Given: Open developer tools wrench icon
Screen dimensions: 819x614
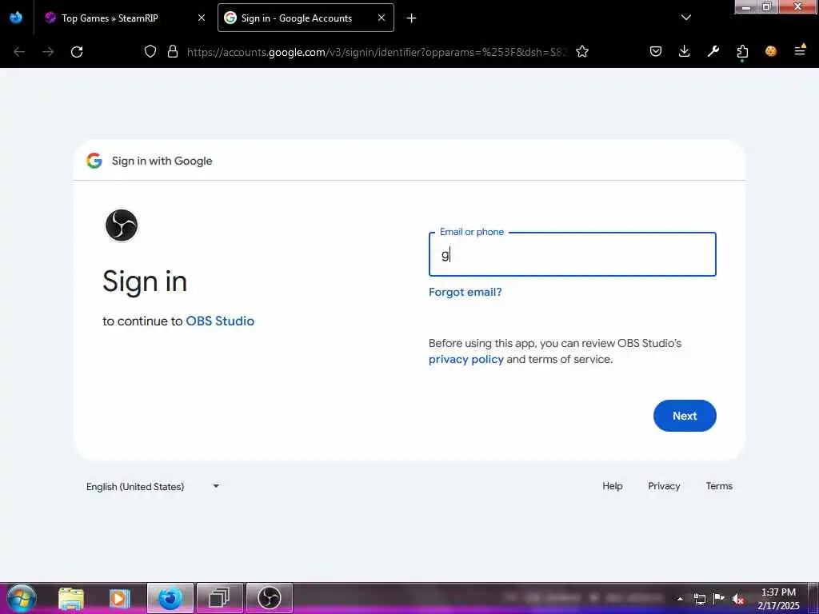Looking at the screenshot, I should pos(713,51).
